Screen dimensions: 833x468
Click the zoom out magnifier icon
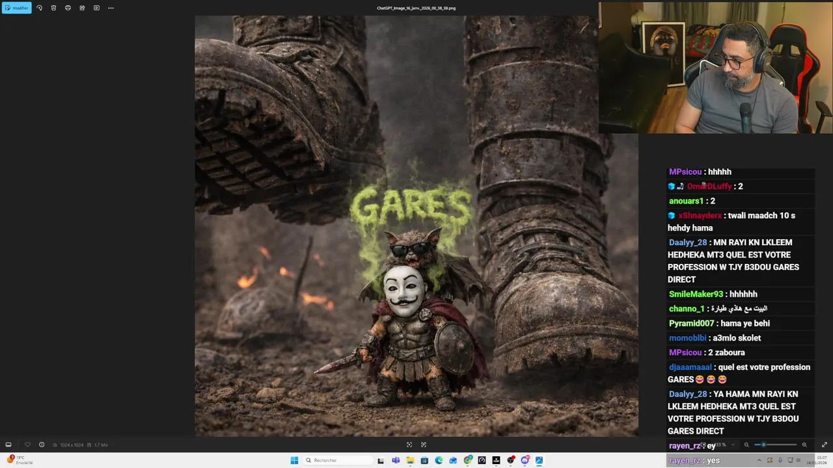point(746,445)
